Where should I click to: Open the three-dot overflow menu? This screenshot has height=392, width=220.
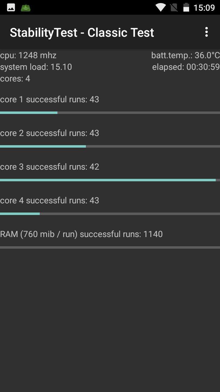pyautogui.click(x=207, y=32)
